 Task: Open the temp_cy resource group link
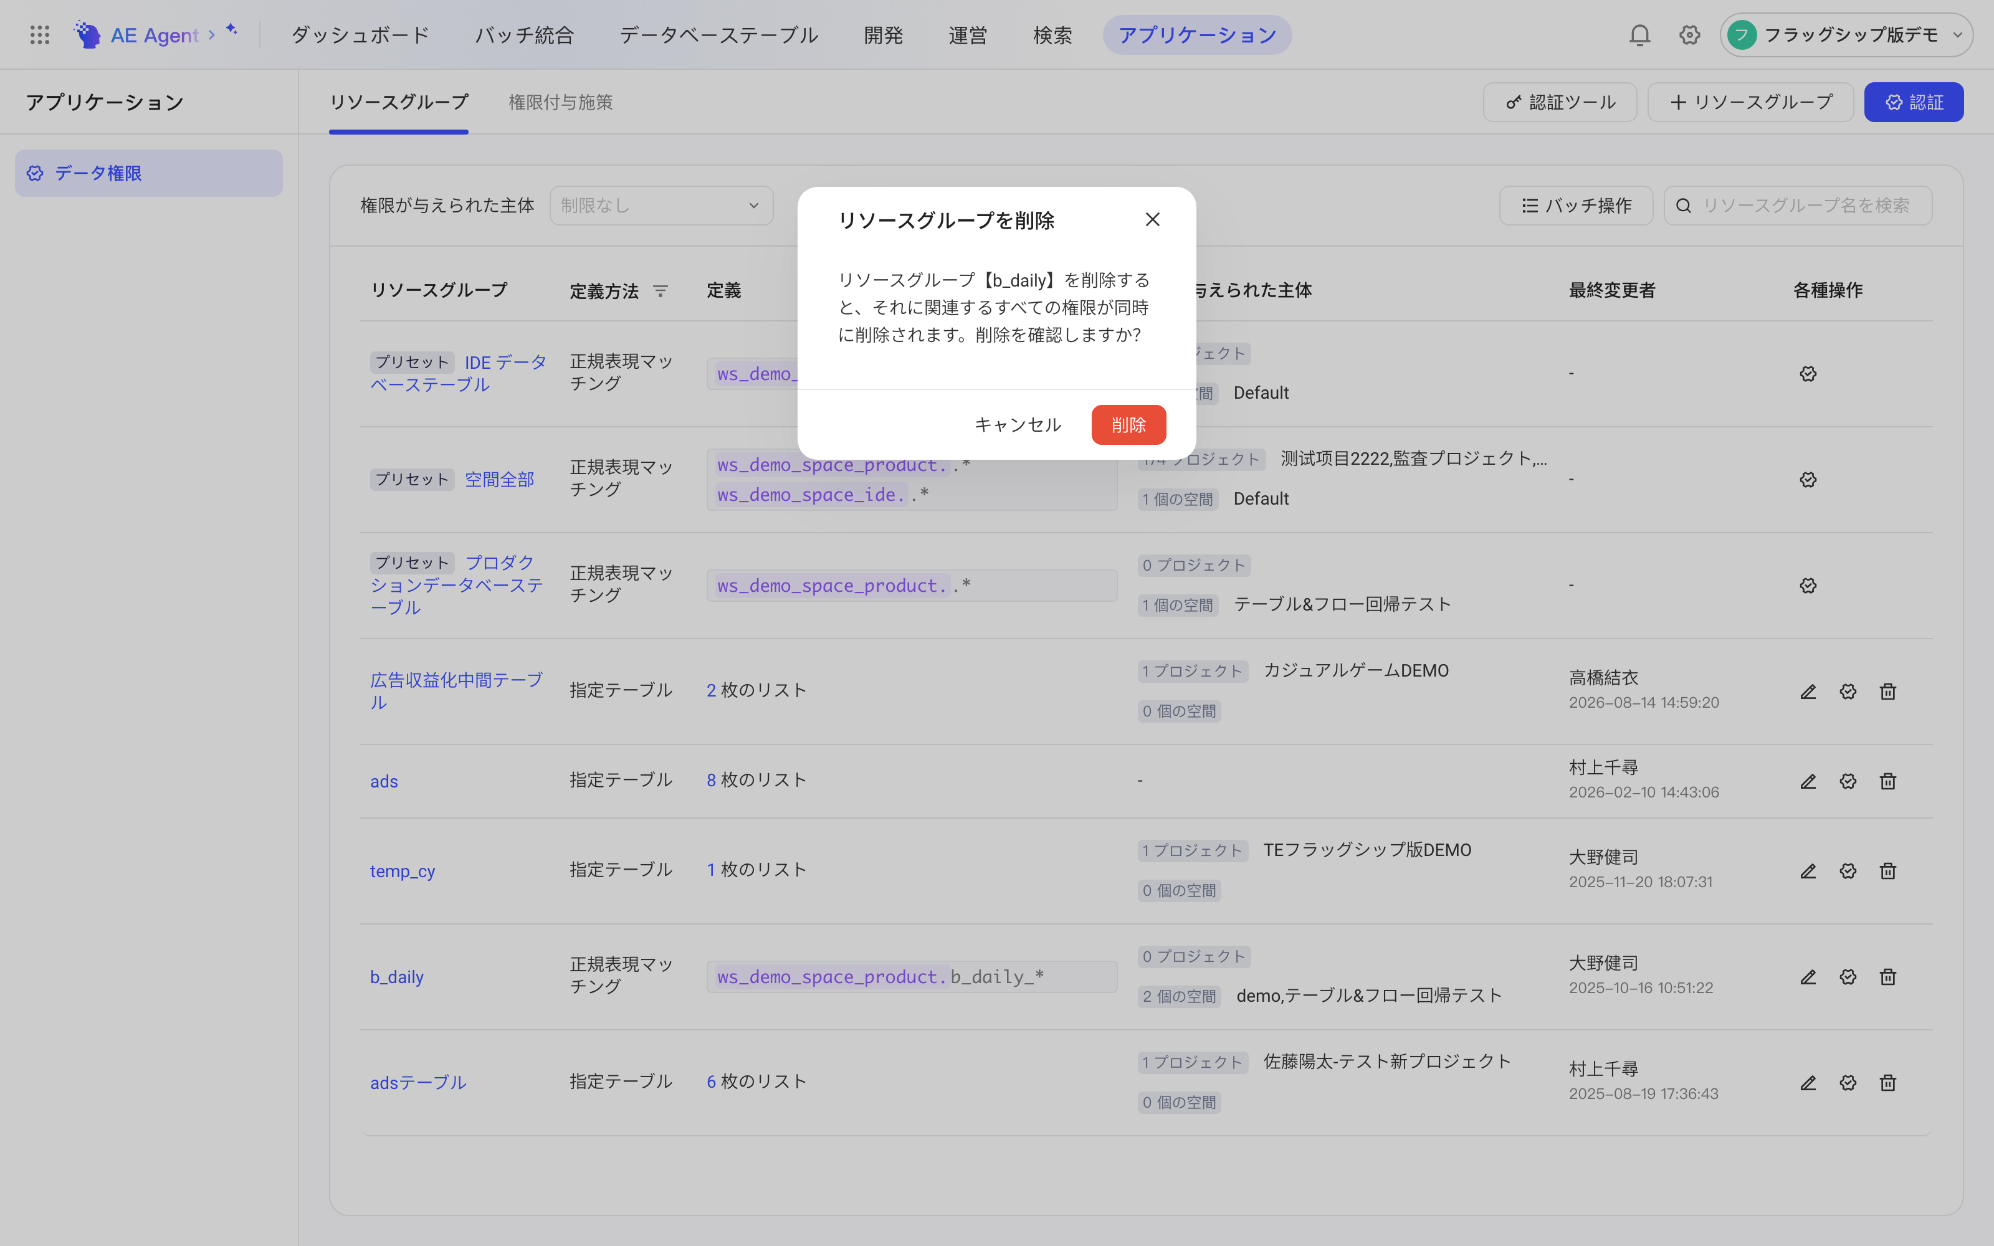point(402,871)
